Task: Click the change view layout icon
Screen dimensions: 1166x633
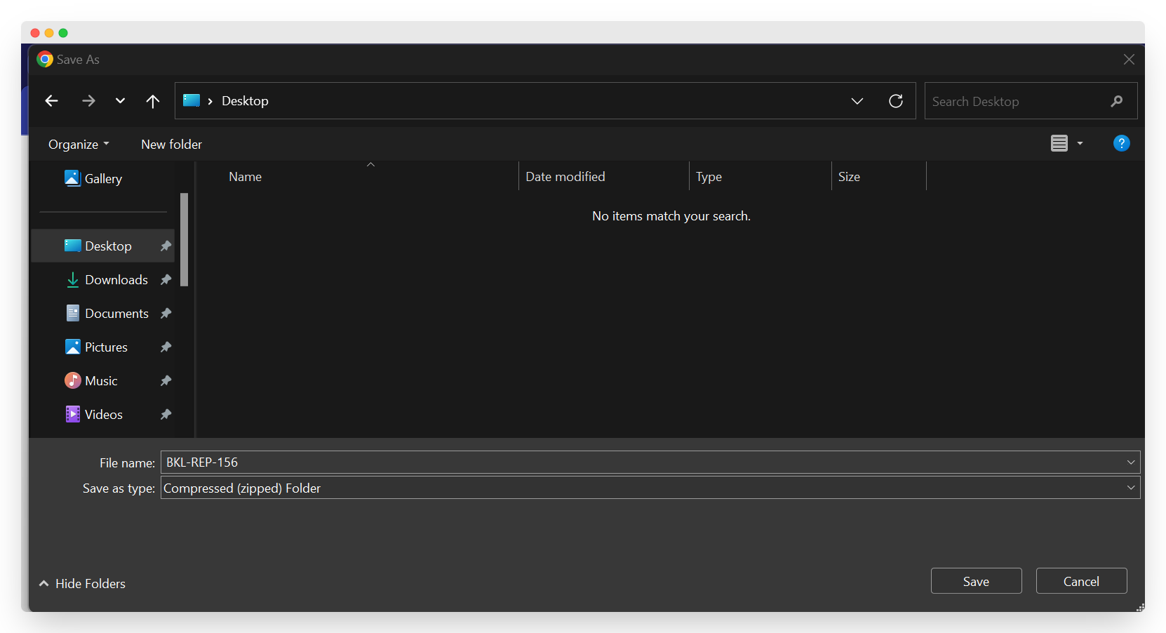Action: (1059, 144)
